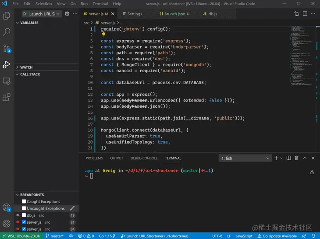Open launch.json via debug gear icon
The width and height of the screenshot is (320, 239).
tap(67, 14)
